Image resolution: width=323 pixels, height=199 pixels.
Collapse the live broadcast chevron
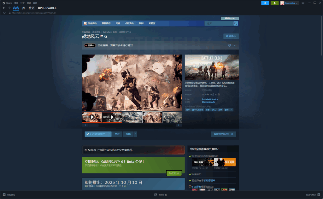[234, 45]
